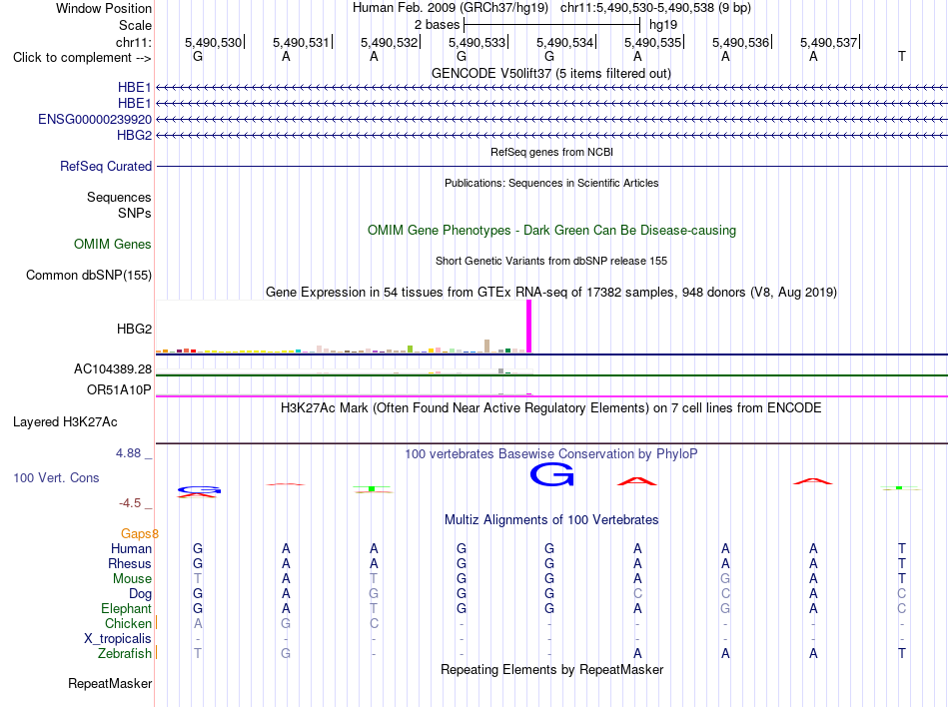Open the PhyloP Basewise Conservation title
Viewport: 949px width, 707px height.
pos(550,454)
